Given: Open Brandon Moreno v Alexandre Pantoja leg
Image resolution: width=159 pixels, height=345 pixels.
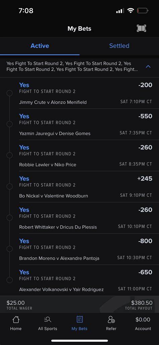Looking at the screenshot, I should pyautogui.click(x=86, y=249).
